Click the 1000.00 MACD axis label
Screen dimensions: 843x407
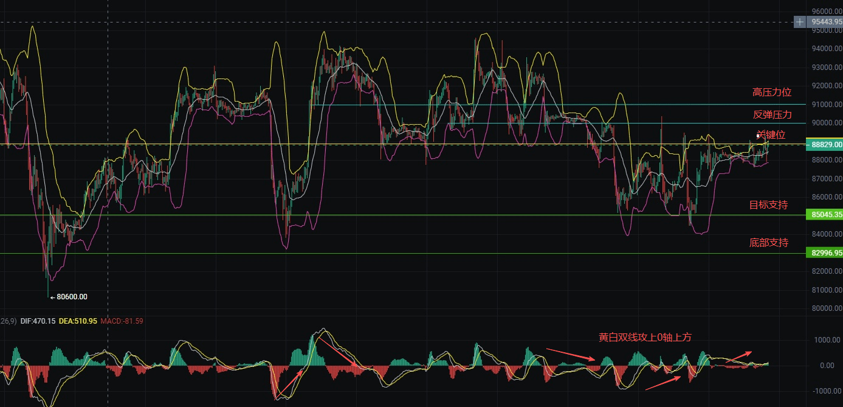827,340
